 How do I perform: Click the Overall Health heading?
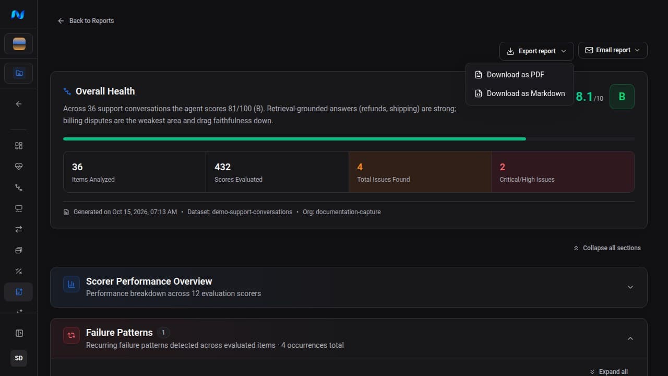point(105,91)
